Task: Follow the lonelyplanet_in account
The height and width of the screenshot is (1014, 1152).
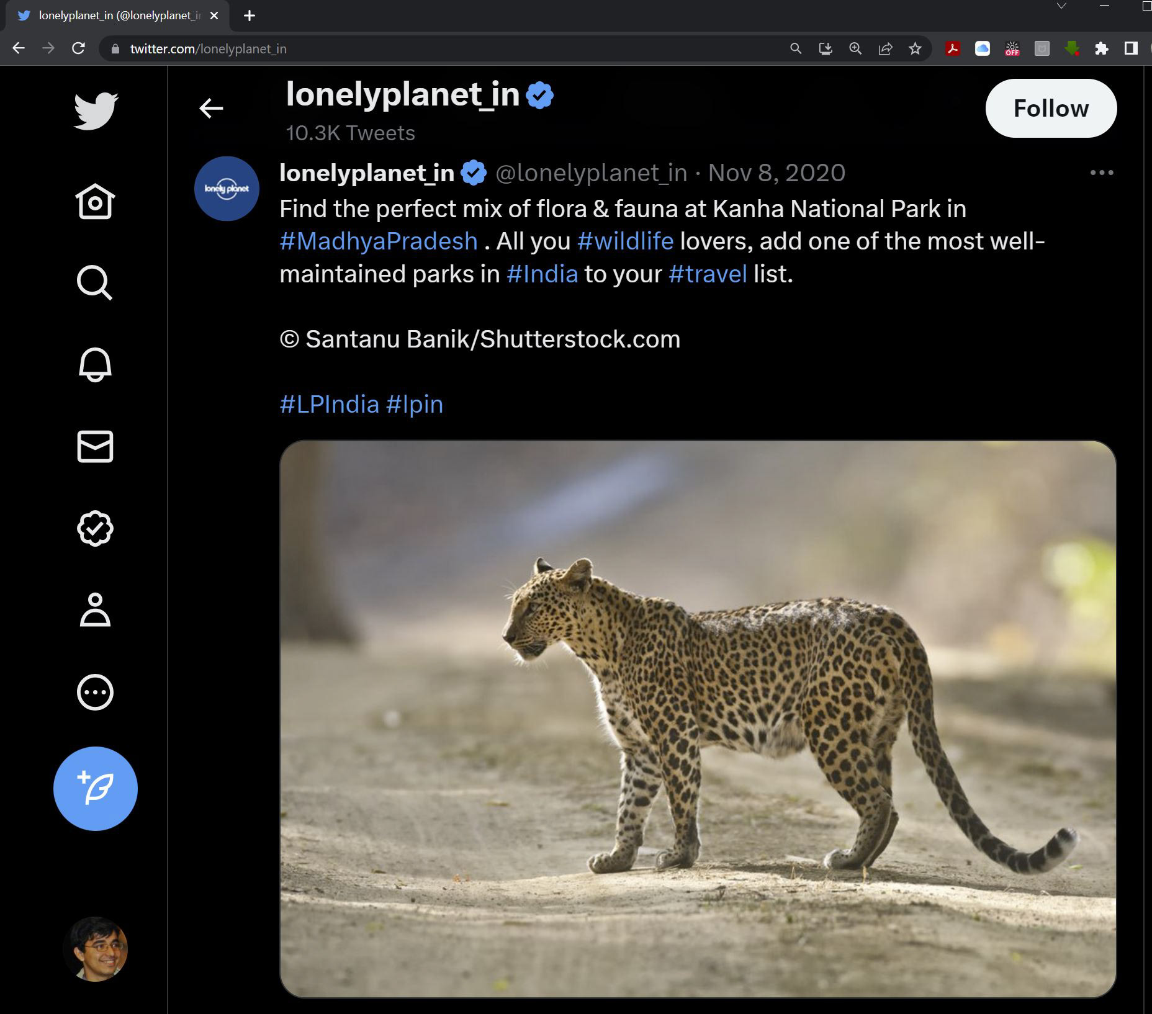Action: click(x=1051, y=108)
